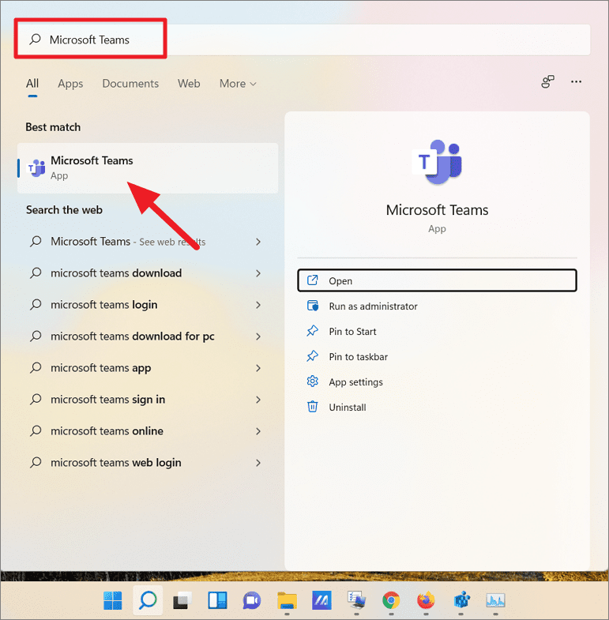Click the Microsoft Teams search input field
Image resolution: width=609 pixels, height=620 pixels.
point(305,39)
